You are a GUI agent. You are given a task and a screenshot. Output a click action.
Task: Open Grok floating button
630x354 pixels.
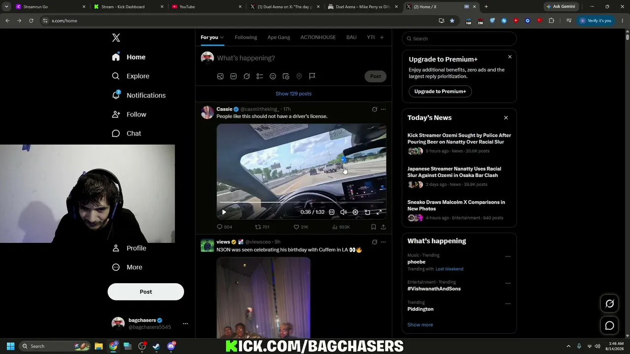coord(609,304)
